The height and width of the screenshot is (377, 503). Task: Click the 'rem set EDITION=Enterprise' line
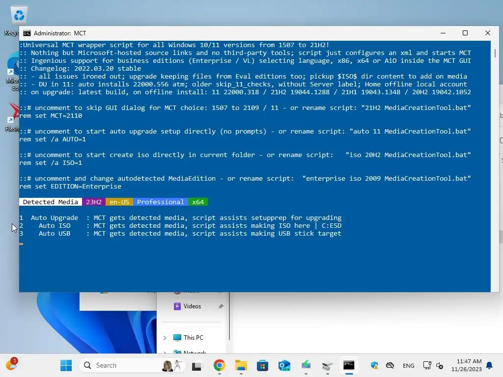pos(70,186)
